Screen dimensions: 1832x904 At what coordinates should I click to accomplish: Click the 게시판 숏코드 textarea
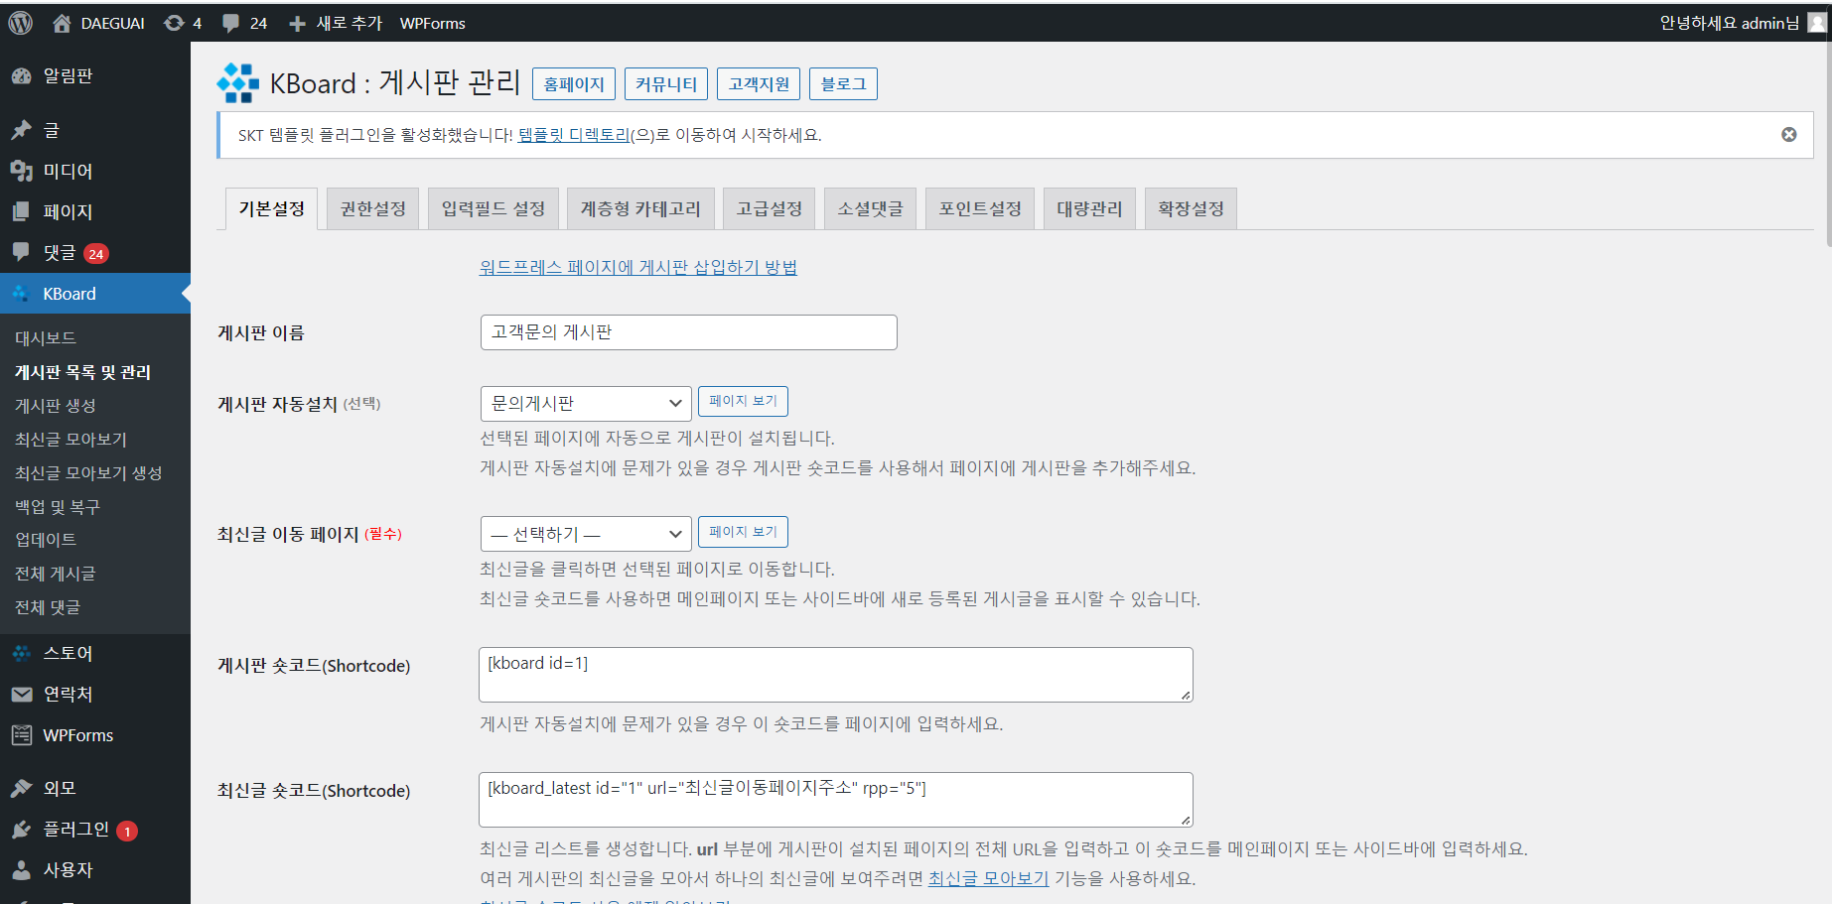click(836, 675)
